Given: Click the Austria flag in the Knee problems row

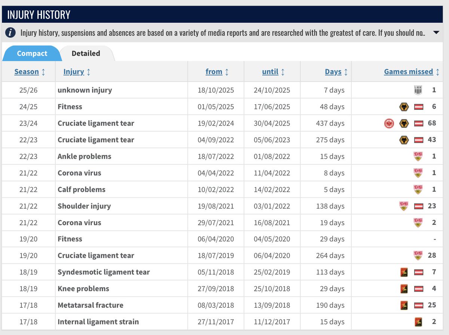Looking at the screenshot, I should coord(418,289).
